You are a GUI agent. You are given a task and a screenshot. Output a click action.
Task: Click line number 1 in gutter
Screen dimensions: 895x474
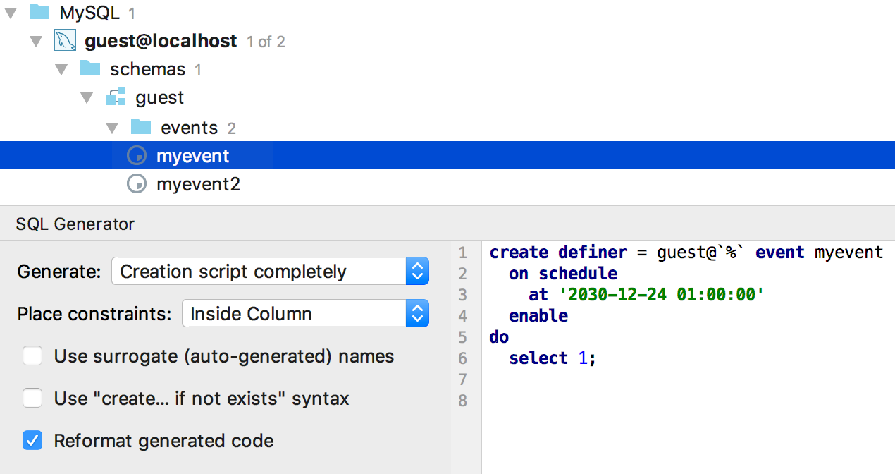[x=462, y=253]
